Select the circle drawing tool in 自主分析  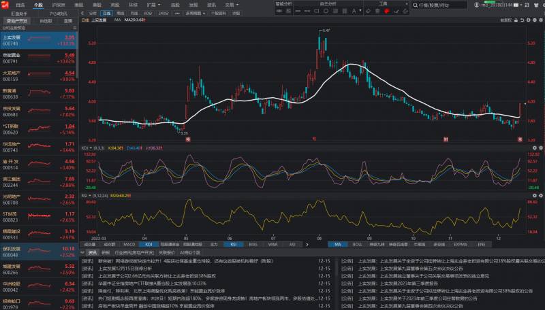pos(326,11)
